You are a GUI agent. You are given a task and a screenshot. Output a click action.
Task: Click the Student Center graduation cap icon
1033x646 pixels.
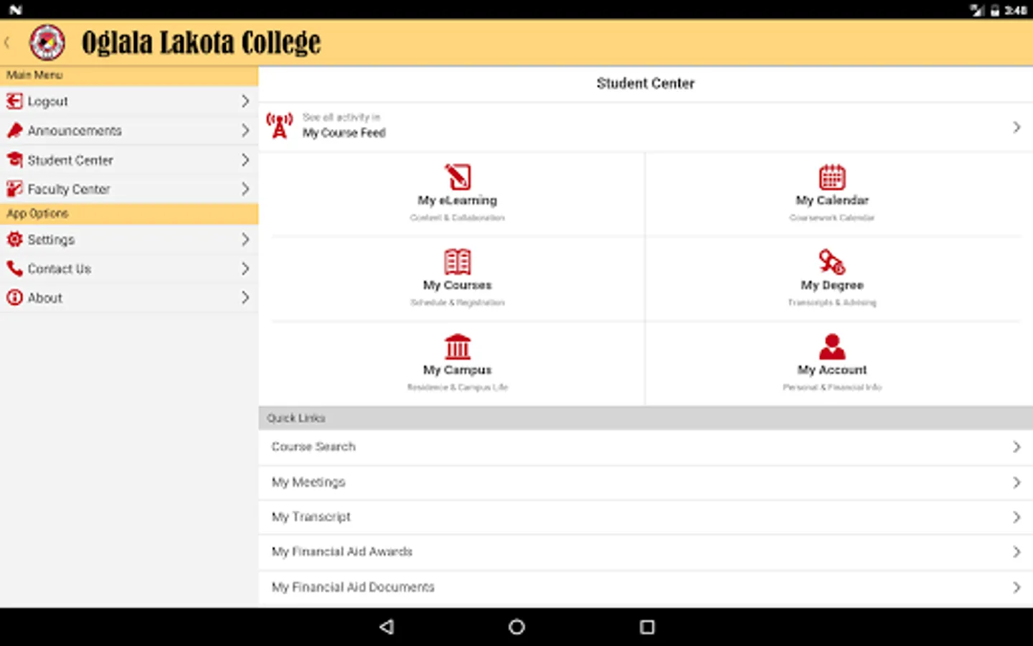click(14, 159)
